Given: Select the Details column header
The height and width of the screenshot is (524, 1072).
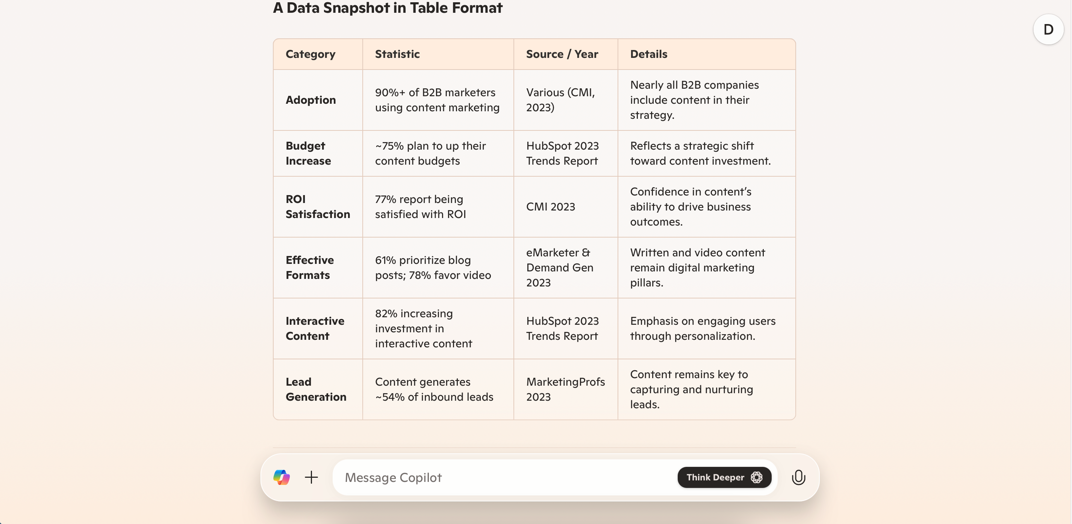Looking at the screenshot, I should coord(648,54).
